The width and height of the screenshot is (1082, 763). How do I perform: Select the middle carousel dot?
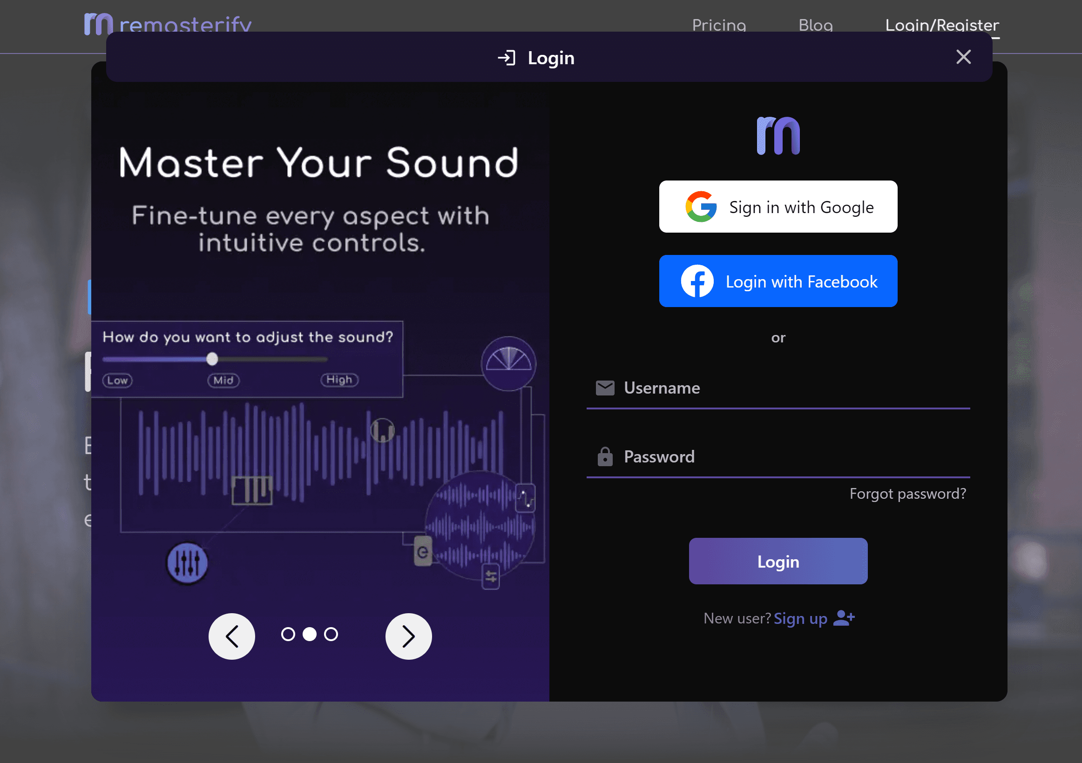click(x=310, y=635)
